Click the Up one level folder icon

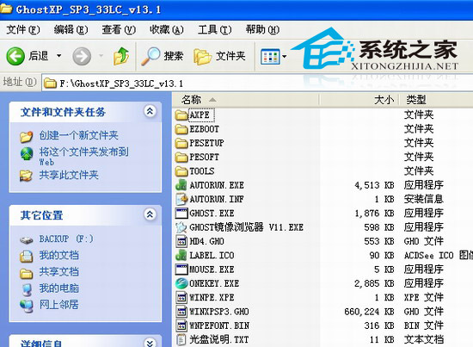click(121, 56)
